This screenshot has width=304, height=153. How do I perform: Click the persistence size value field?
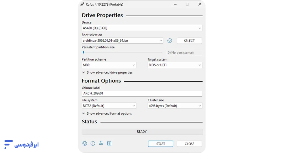(x=184, y=53)
